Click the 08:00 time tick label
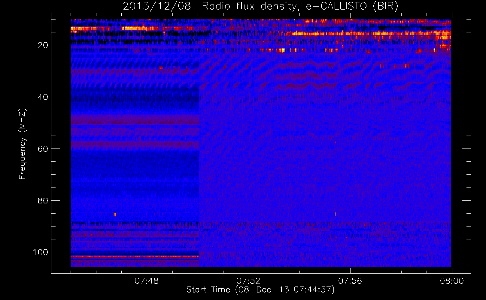The image size is (486, 300). click(452, 281)
